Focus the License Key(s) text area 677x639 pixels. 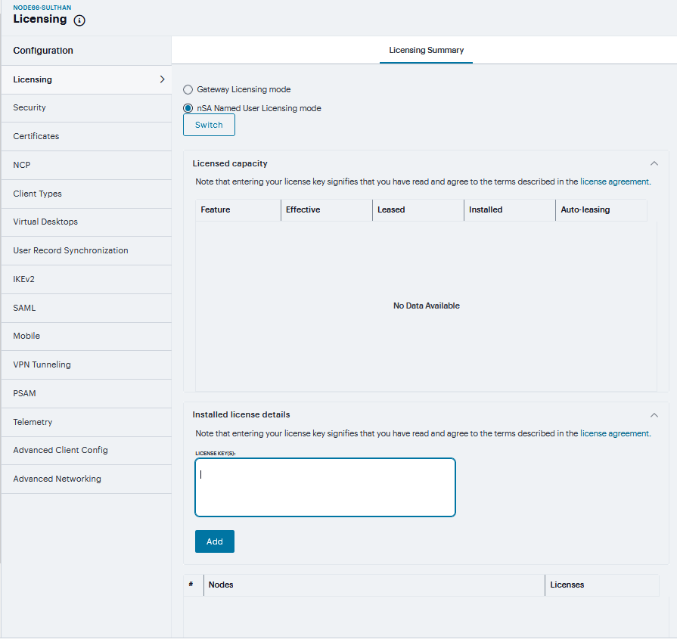325,488
